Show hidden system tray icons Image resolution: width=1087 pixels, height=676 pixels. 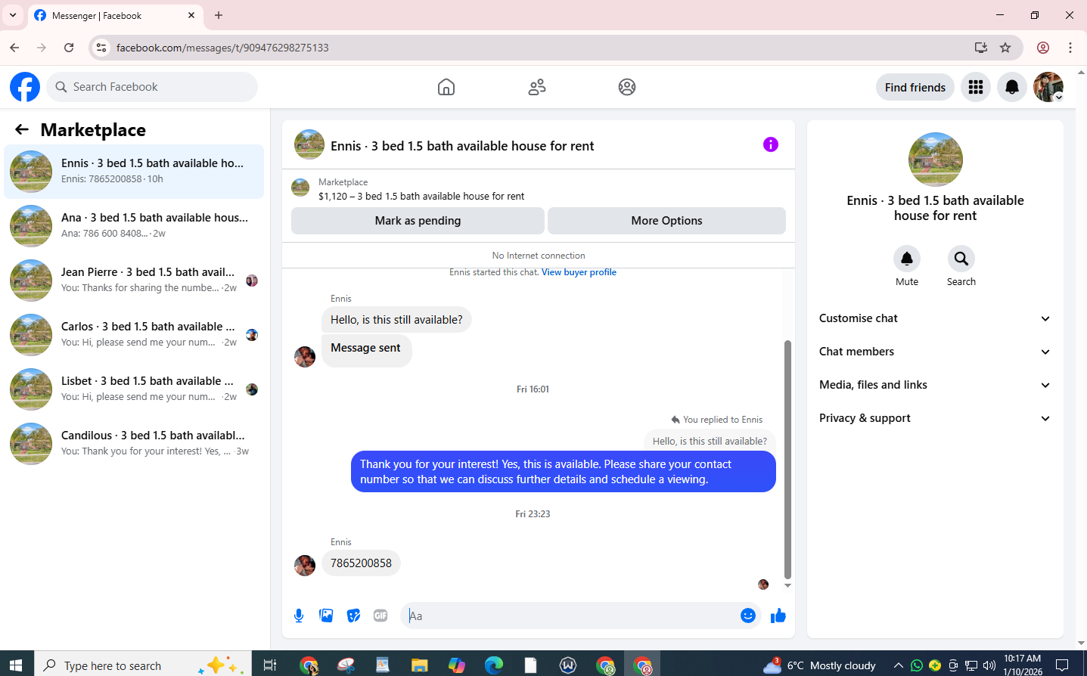(x=898, y=665)
